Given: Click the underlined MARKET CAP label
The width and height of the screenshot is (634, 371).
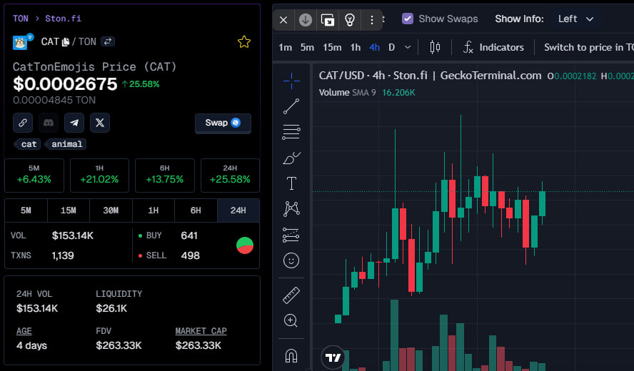Looking at the screenshot, I should [201, 331].
